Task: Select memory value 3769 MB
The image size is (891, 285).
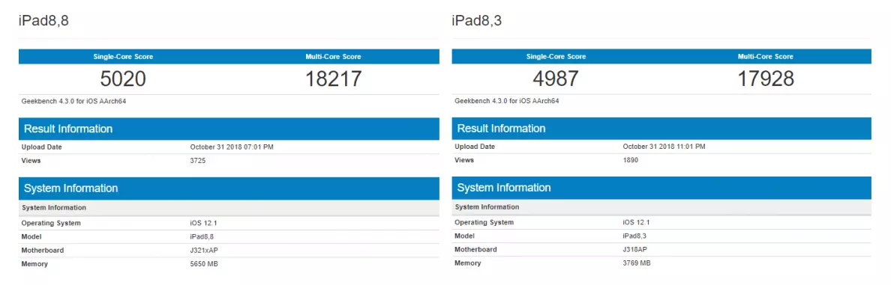Action: [x=637, y=263]
